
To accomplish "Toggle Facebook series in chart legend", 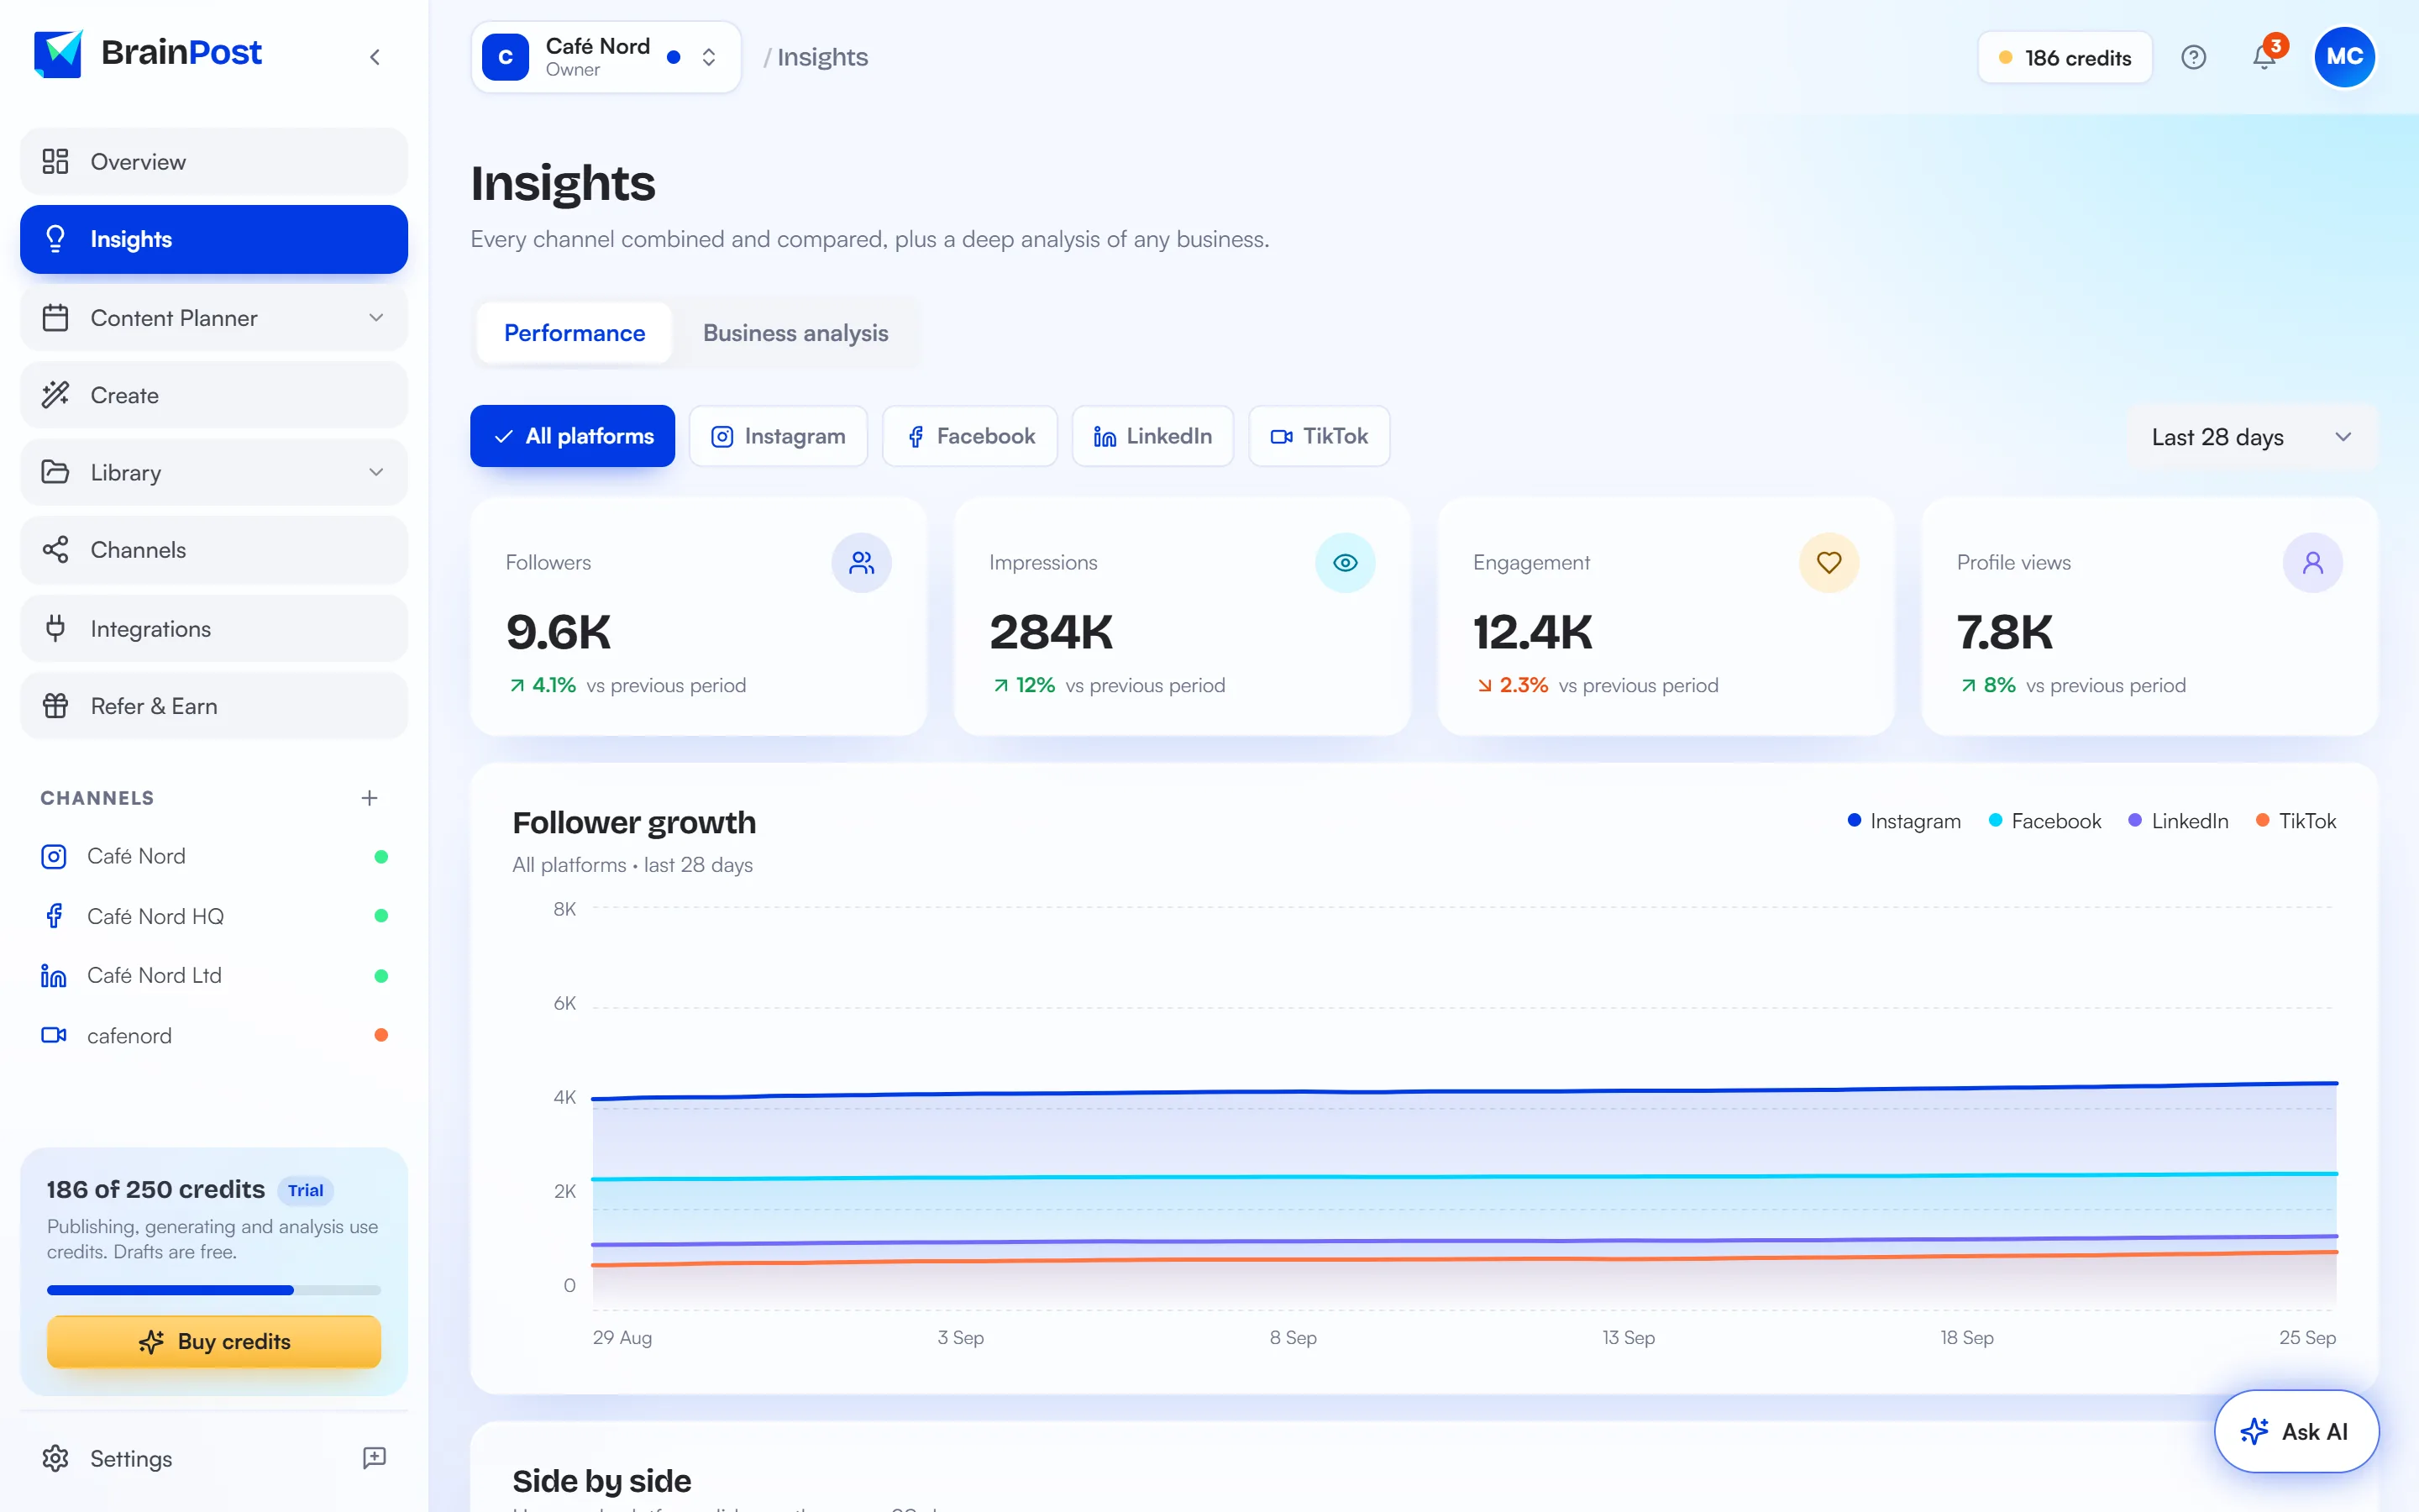I will [x=2045, y=821].
